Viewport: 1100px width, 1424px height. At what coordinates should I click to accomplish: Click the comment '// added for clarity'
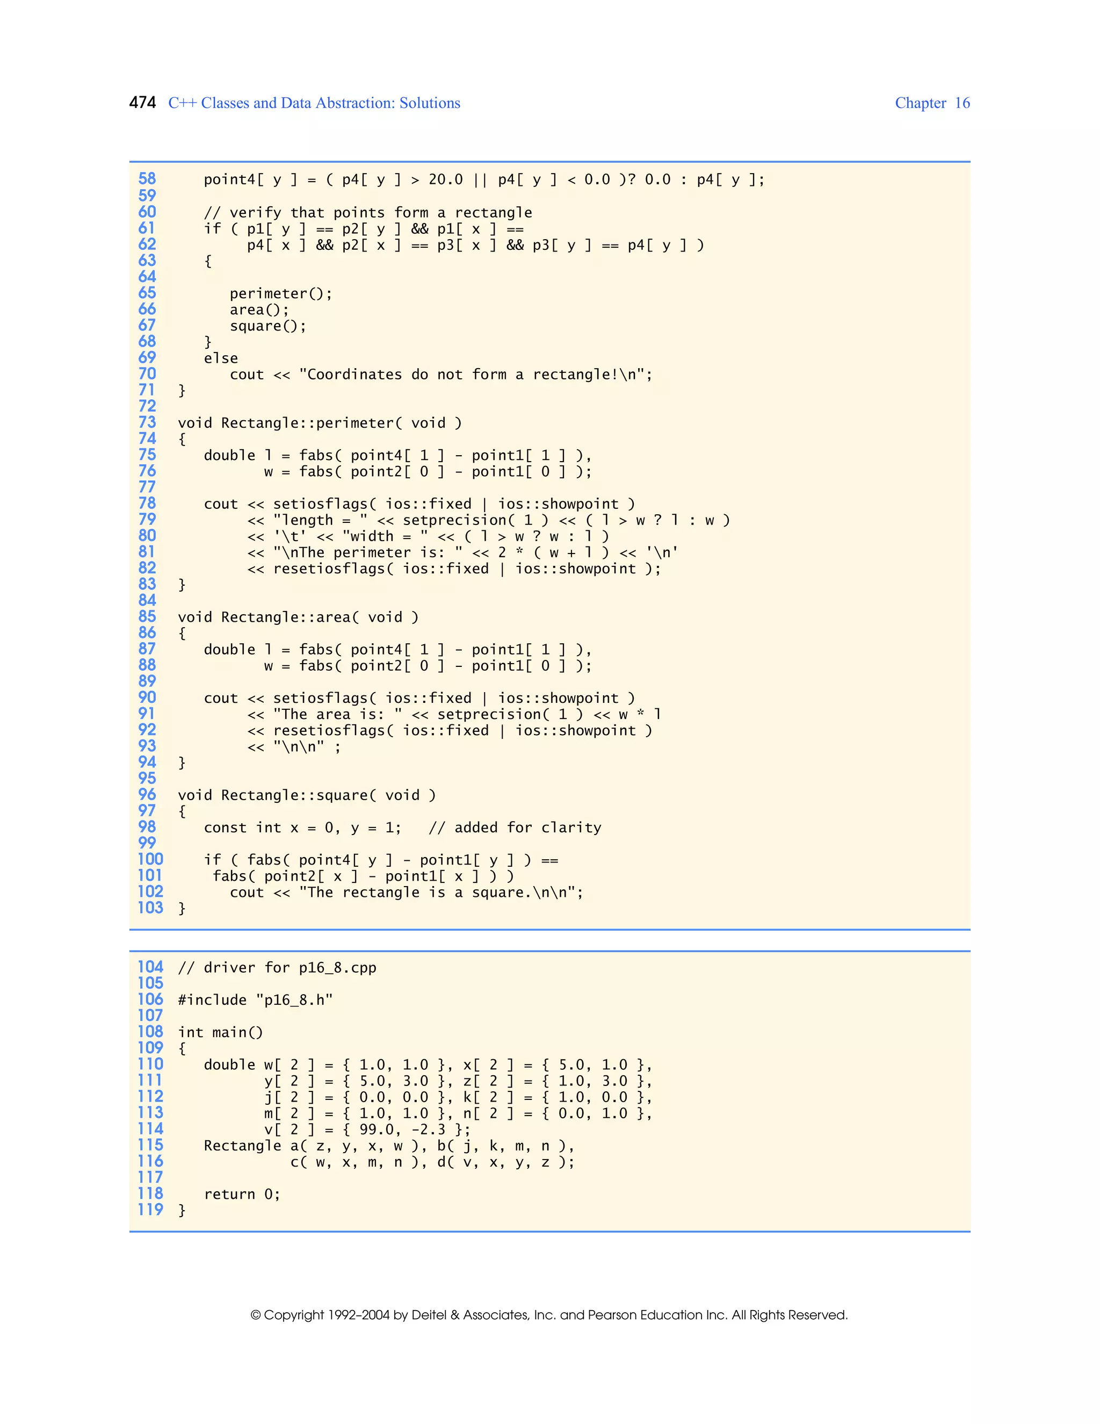pyautogui.click(x=515, y=828)
